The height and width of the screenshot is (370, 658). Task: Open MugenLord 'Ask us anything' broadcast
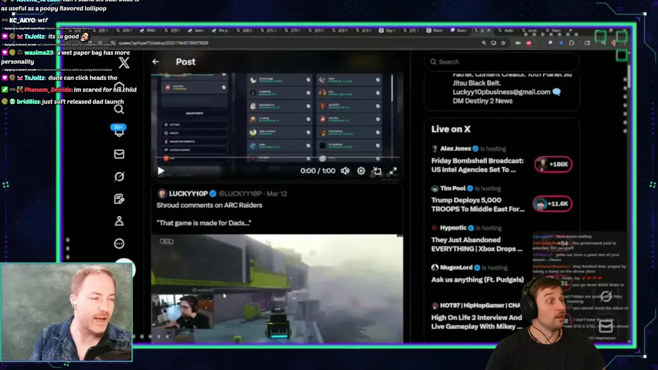[x=478, y=274]
